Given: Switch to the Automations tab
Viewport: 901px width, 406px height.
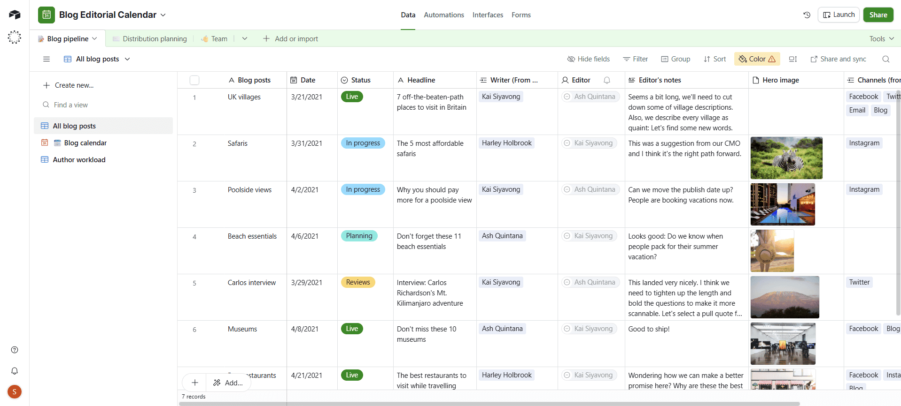Looking at the screenshot, I should [x=443, y=15].
